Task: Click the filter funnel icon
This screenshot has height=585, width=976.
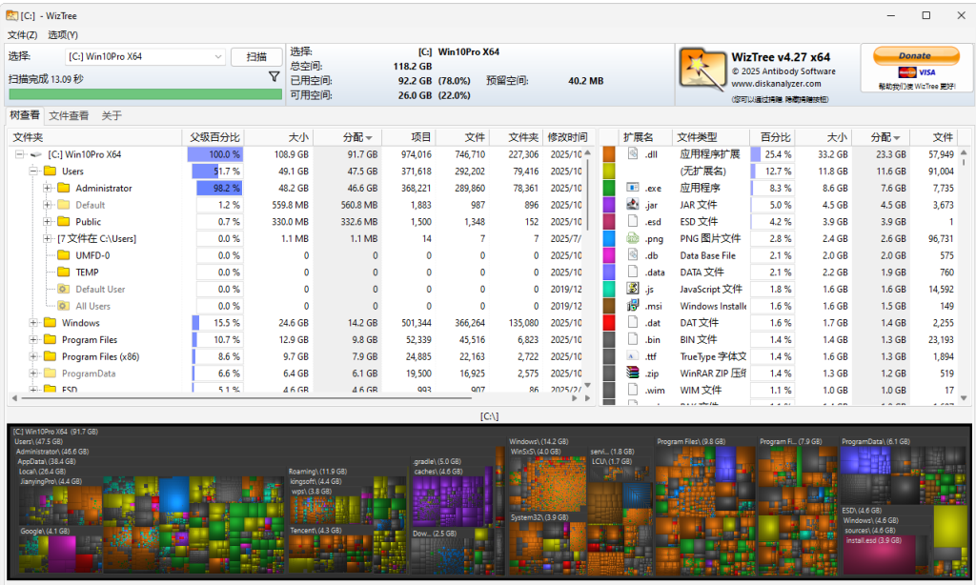Action: tap(274, 77)
